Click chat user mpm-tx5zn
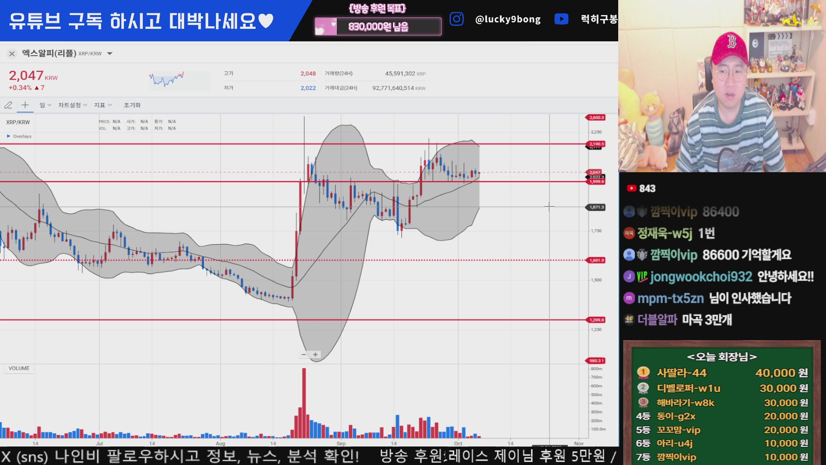 pyautogui.click(x=671, y=298)
